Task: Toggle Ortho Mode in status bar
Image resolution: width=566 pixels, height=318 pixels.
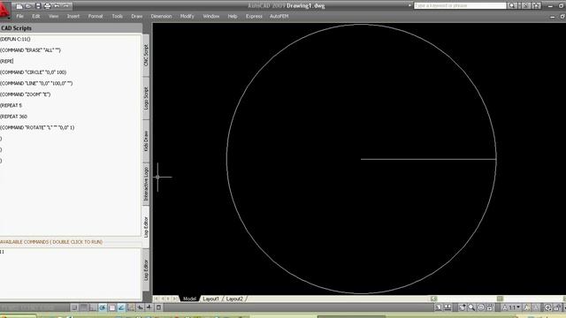Action: point(93,307)
